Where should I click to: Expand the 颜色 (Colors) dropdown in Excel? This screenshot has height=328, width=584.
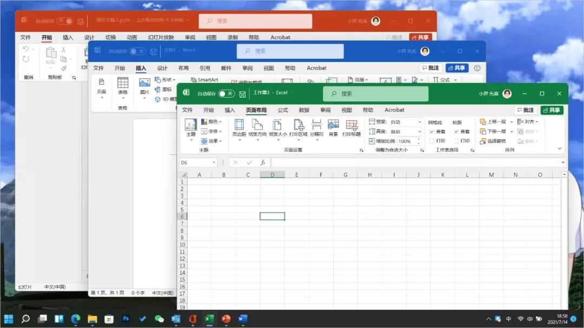coord(210,122)
